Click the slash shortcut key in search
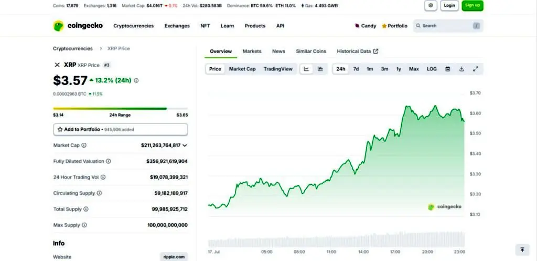The width and height of the screenshot is (537, 261). pyautogui.click(x=476, y=26)
